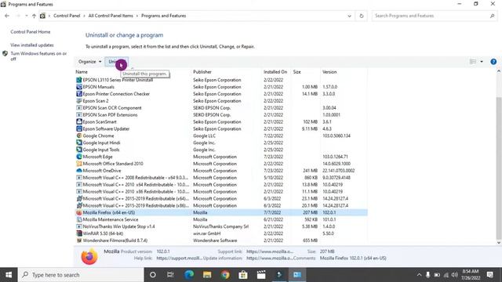The height and width of the screenshot is (282, 502).
Task: Click the scrollbar down arrow
Action: coord(499,243)
